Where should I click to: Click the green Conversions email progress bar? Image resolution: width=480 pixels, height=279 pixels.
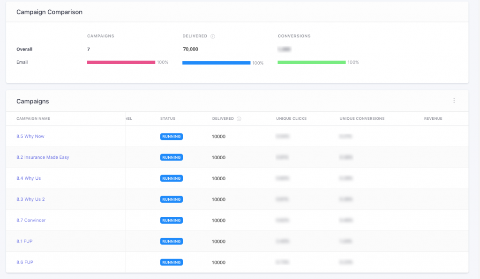click(x=311, y=62)
